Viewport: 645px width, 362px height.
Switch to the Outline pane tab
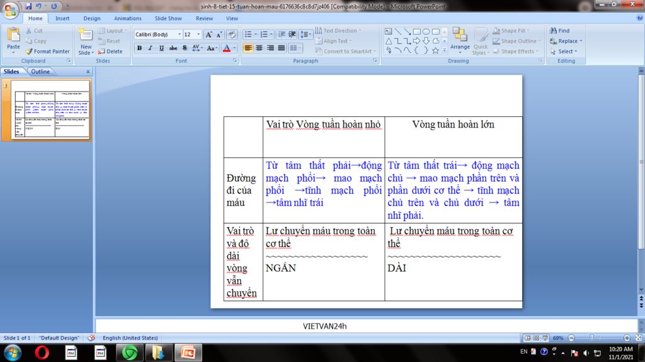pyautogui.click(x=40, y=72)
